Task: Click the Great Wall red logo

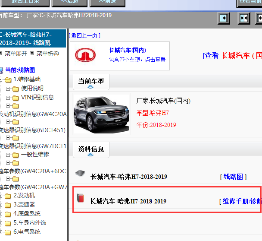Action: [x=85, y=55]
